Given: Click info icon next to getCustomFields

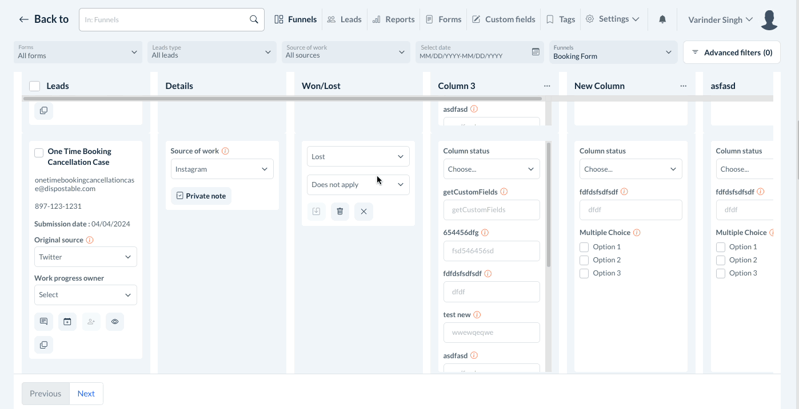Looking at the screenshot, I should 504,192.
